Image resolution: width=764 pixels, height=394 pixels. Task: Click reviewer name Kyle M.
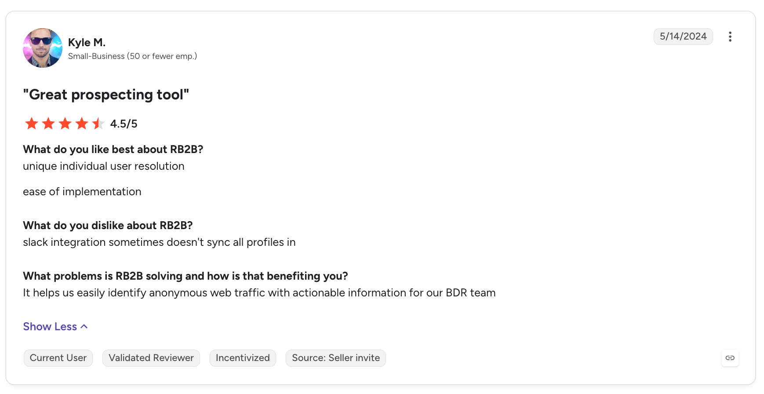point(87,42)
